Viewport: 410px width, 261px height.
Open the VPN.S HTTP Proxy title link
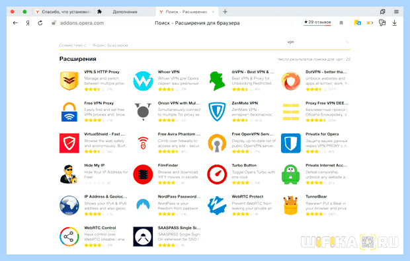102,72
